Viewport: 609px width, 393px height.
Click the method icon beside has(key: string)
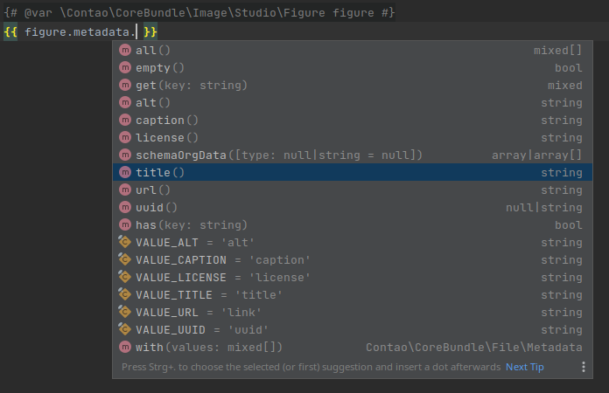point(125,224)
